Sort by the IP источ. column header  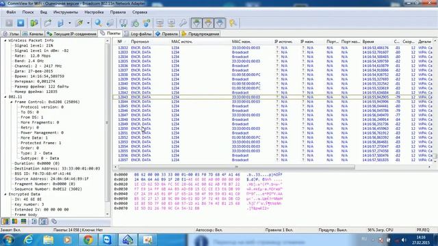click(x=283, y=42)
